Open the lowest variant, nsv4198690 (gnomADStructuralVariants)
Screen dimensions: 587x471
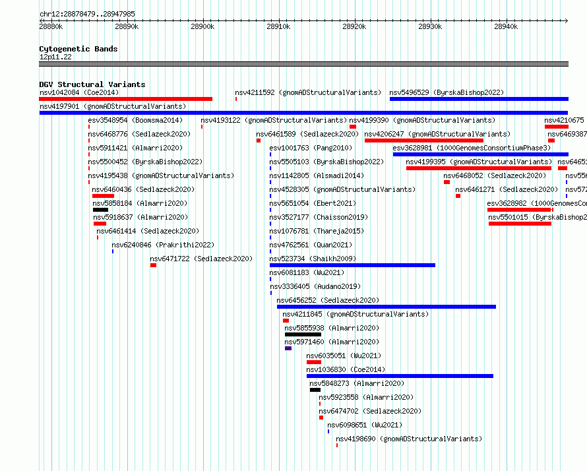pyautogui.click(x=409, y=439)
